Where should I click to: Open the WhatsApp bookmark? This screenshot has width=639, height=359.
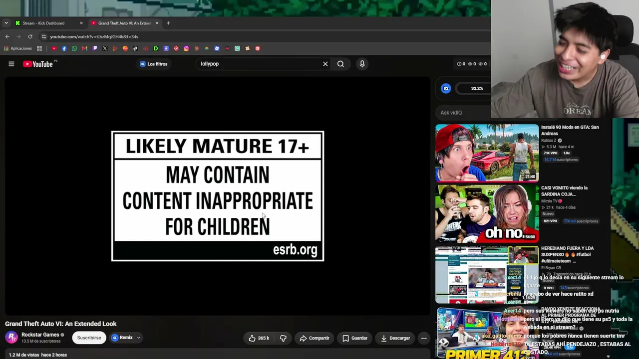click(x=74, y=48)
